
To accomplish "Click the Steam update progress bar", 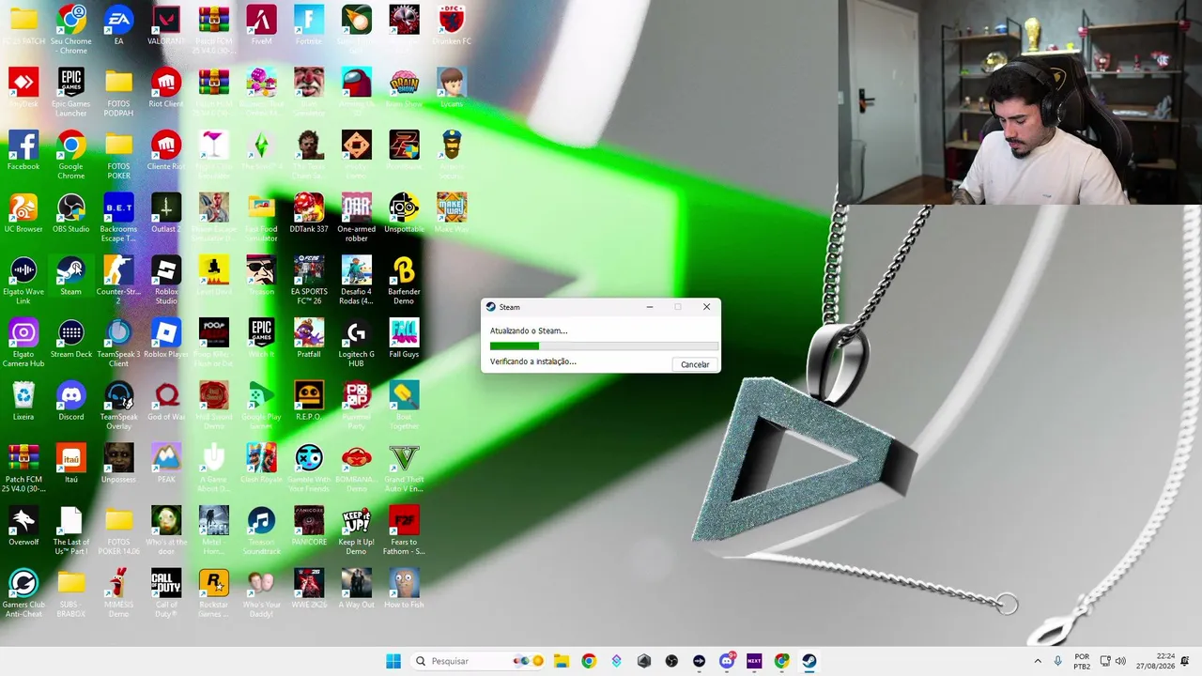I will click(604, 346).
